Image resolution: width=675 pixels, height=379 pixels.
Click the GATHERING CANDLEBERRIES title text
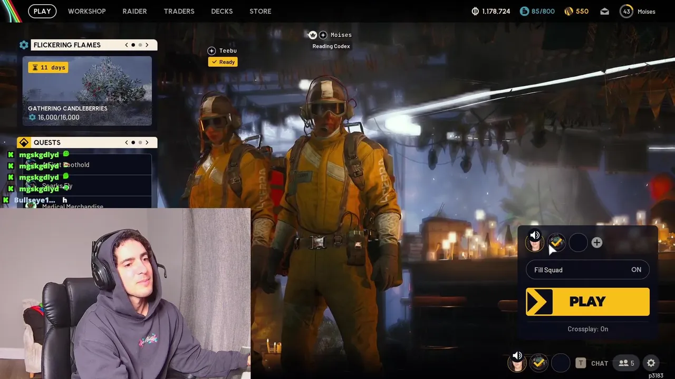67,108
